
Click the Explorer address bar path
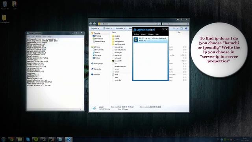pyautogui.click(x=128, y=24)
